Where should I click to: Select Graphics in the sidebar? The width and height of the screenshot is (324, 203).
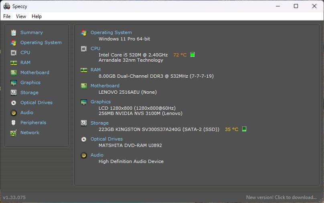coord(30,82)
